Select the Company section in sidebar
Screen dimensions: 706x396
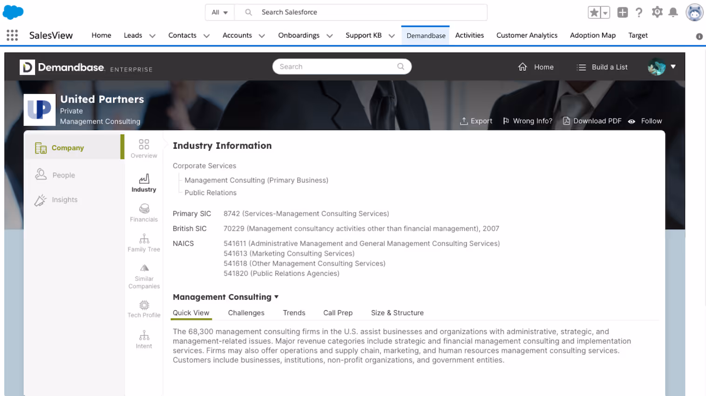click(x=74, y=147)
